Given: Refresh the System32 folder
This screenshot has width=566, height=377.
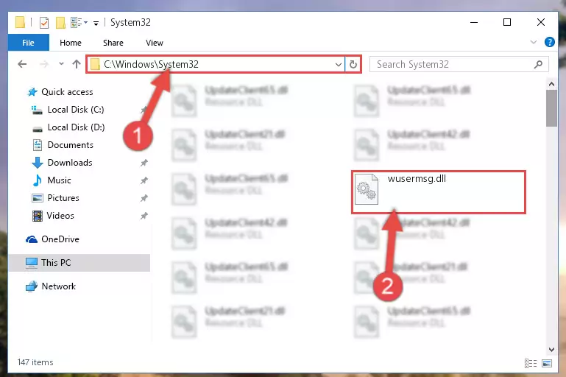Looking at the screenshot, I should [x=353, y=64].
